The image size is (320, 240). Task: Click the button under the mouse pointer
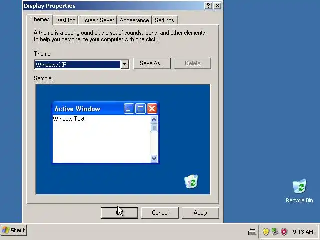point(119,213)
